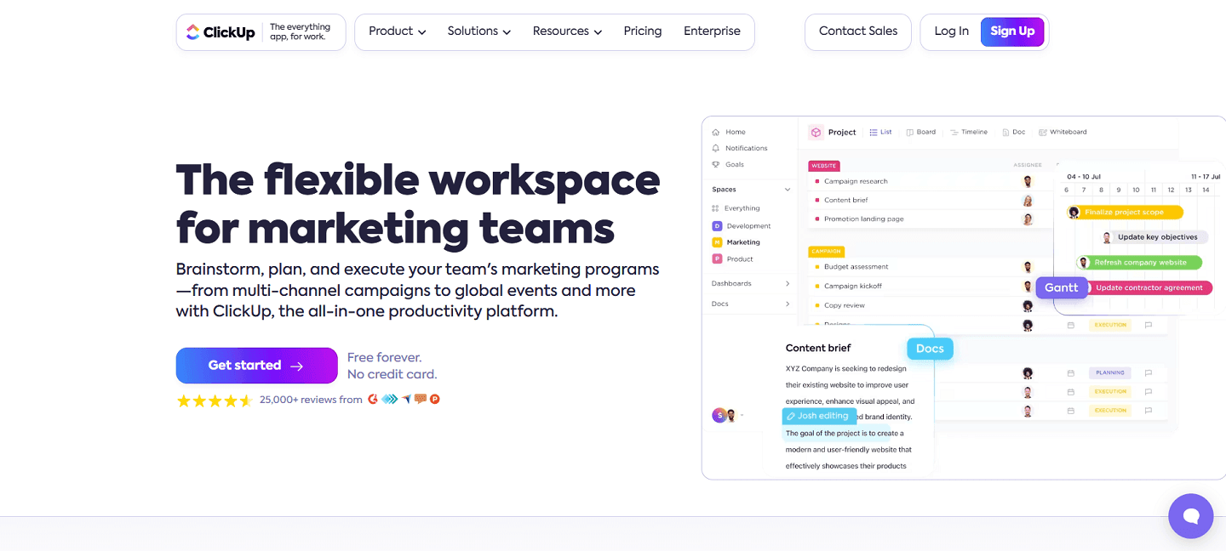Open the chat widget bubble
This screenshot has width=1226, height=551.
1190,516
